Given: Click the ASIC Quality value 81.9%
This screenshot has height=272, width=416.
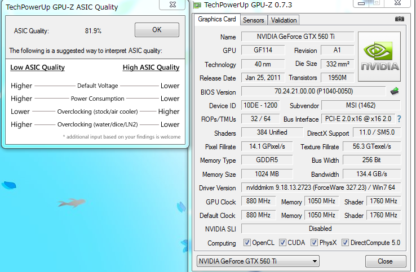Looking at the screenshot, I should point(93,31).
